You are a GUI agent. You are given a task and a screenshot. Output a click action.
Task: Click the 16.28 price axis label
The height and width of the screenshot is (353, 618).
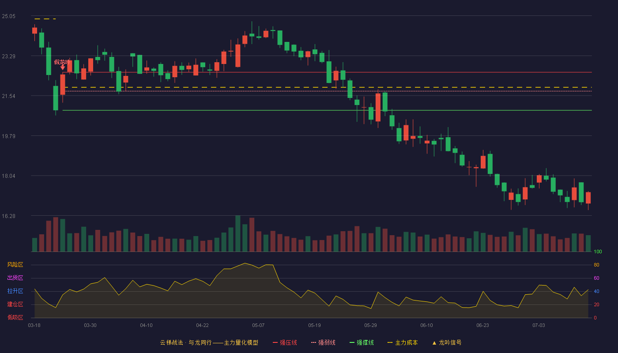click(8, 216)
